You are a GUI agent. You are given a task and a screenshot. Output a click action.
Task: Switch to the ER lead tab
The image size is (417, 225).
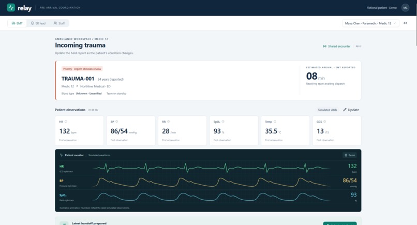pyautogui.click(x=38, y=23)
